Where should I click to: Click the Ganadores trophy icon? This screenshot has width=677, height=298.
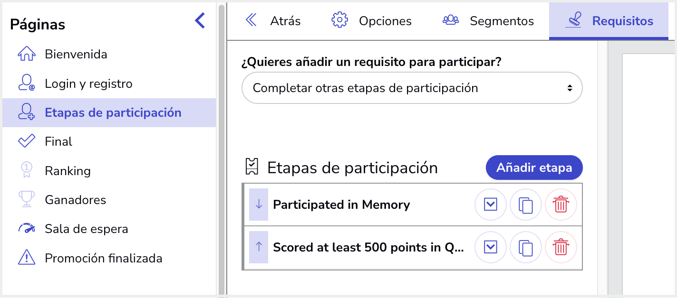coord(26,200)
